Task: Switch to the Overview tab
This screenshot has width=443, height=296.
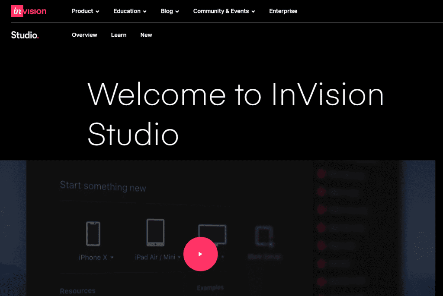Action: coord(84,35)
